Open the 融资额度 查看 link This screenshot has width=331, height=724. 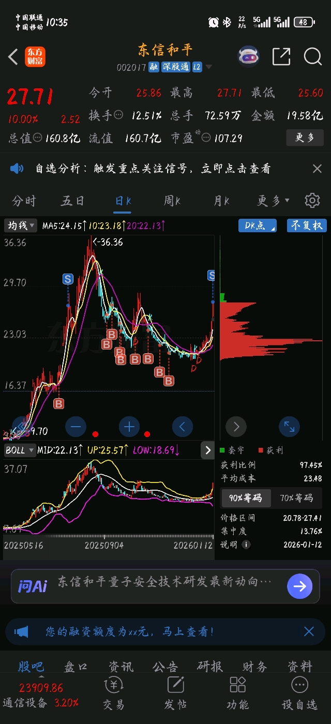point(129,631)
